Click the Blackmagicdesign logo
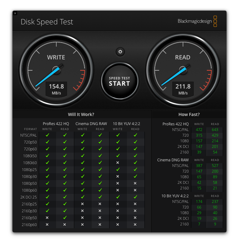Screen dimensions: 239x247 tap(197, 21)
